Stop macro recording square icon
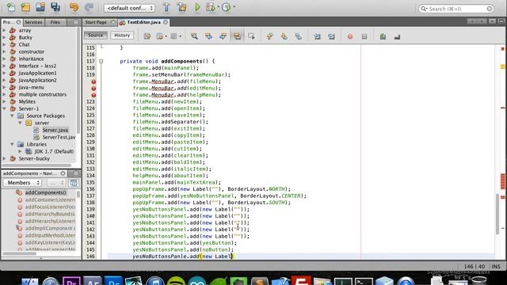 pyautogui.click(x=364, y=36)
